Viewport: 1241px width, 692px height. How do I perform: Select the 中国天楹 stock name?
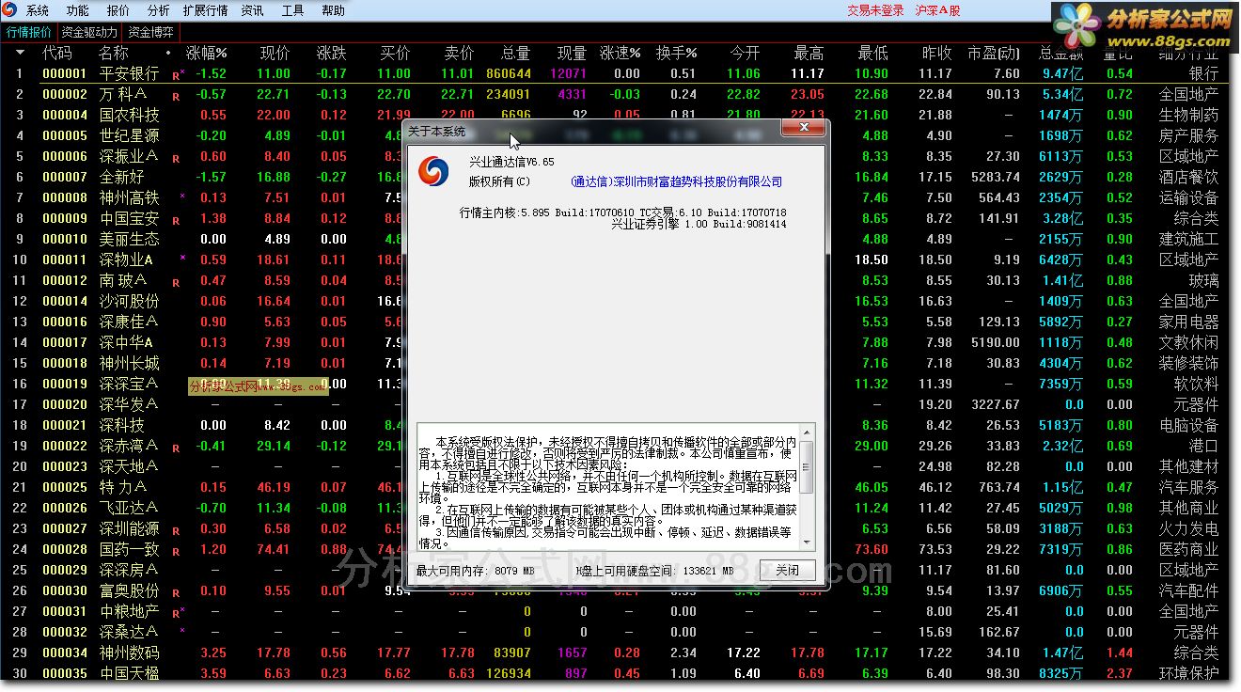[130, 673]
